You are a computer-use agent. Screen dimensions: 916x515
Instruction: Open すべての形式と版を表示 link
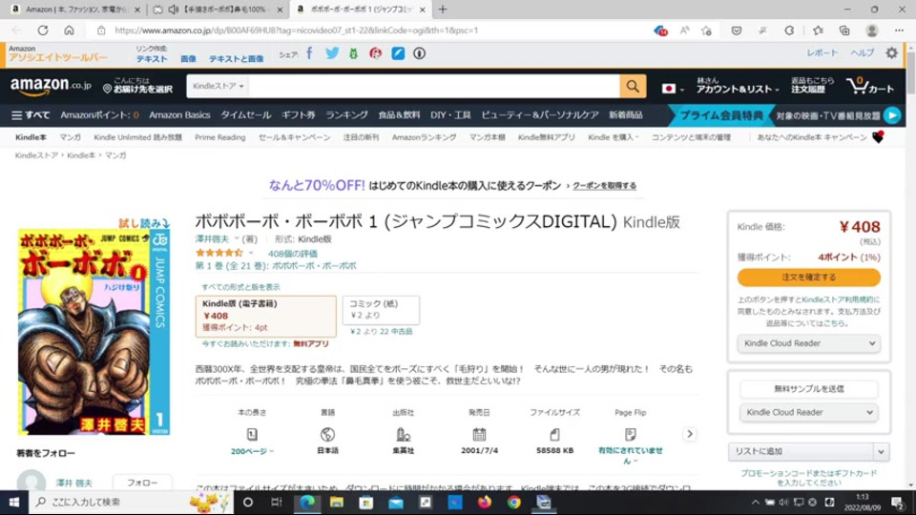click(x=240, y=287)
